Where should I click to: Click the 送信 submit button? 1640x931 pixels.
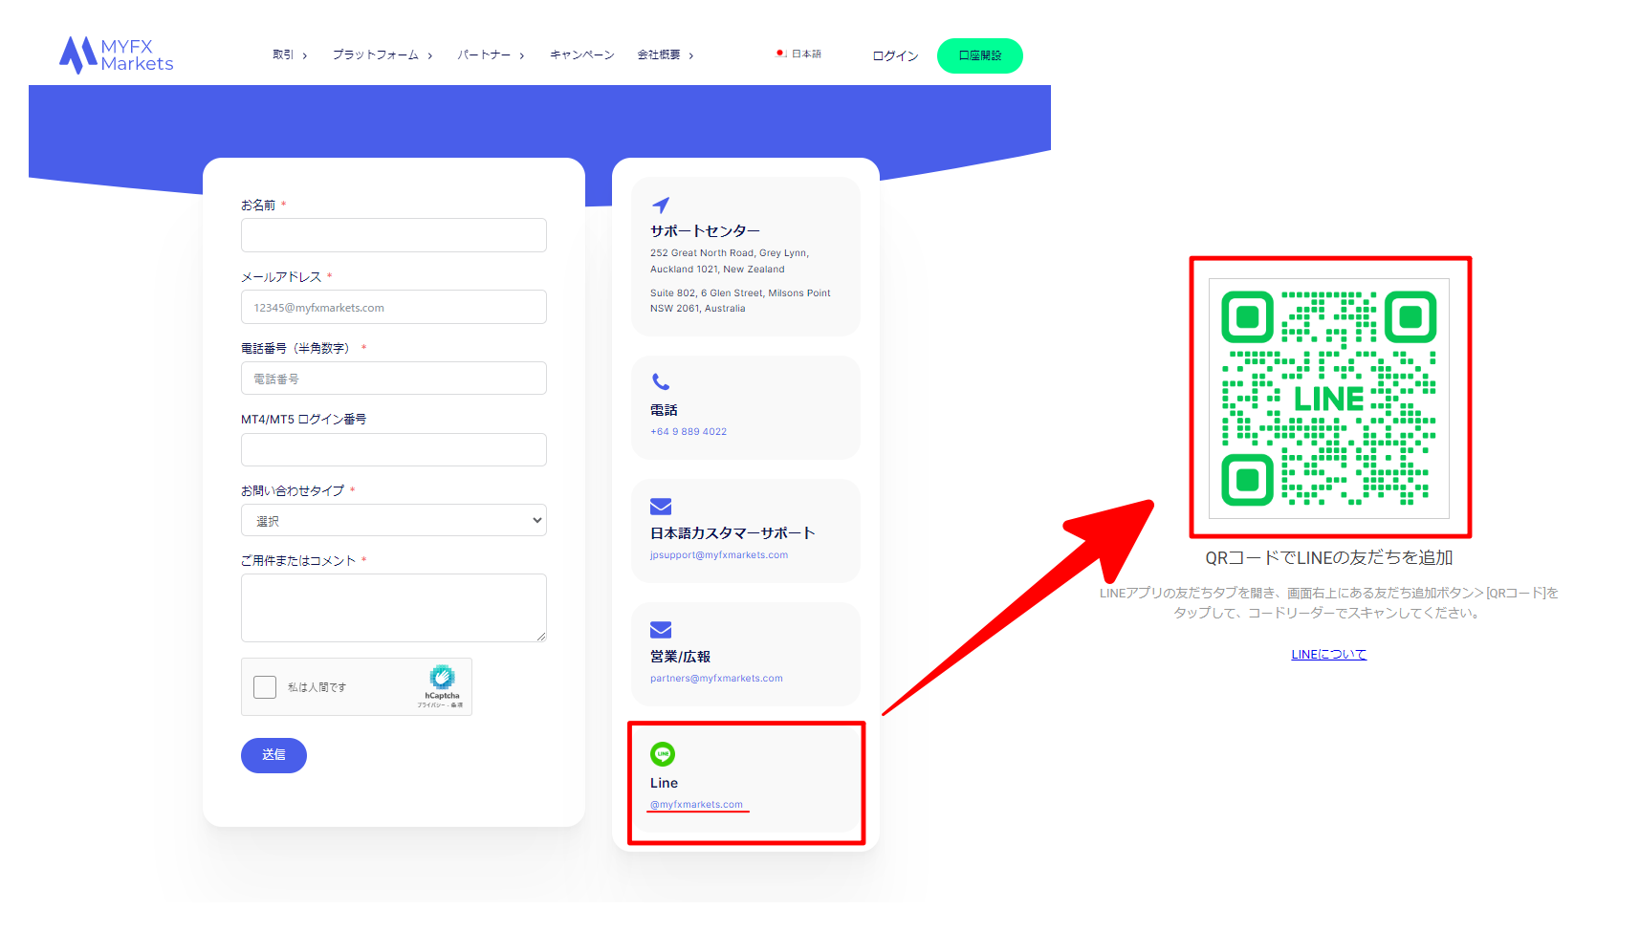273,755
